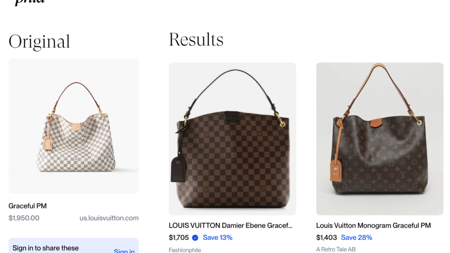Select the A Retro Tale AB seller
Image resolution: width=450 pixels, height=253 pixels.
(336, 249)
